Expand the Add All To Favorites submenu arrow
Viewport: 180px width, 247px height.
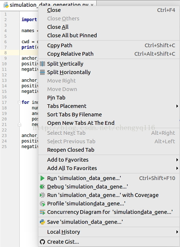[177, 168]
